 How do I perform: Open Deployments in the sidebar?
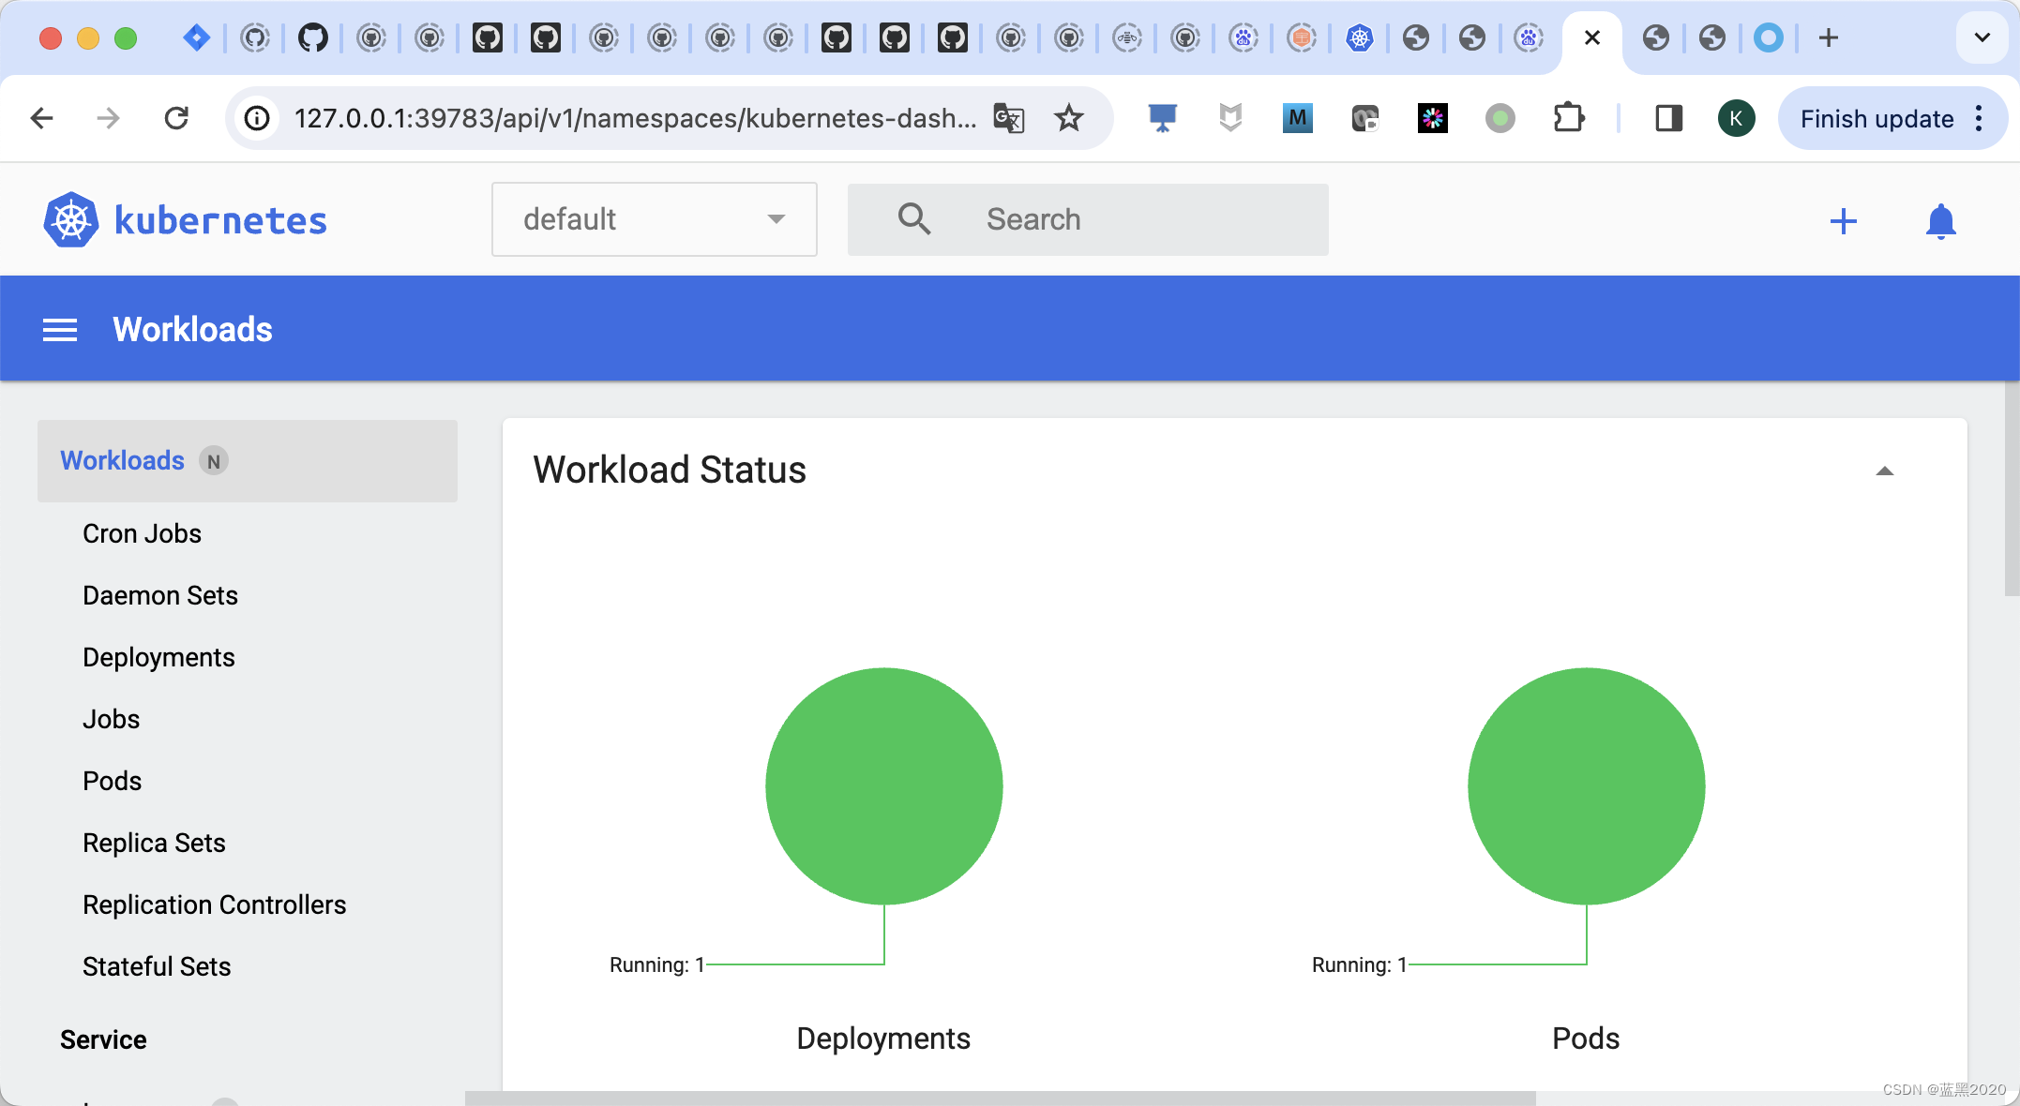(x=158, y=657)
